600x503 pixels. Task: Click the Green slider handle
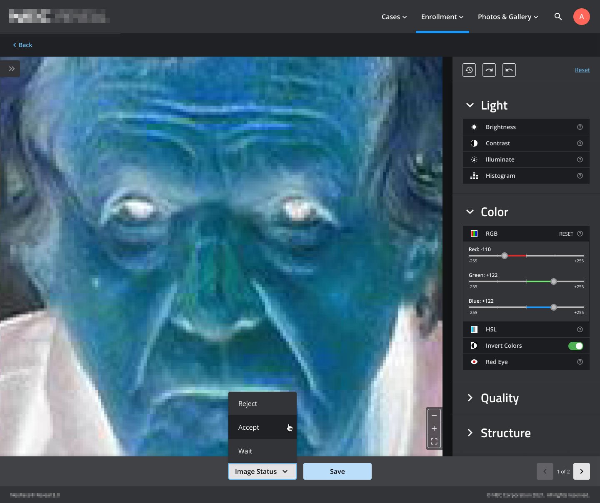tap(554, 281)
